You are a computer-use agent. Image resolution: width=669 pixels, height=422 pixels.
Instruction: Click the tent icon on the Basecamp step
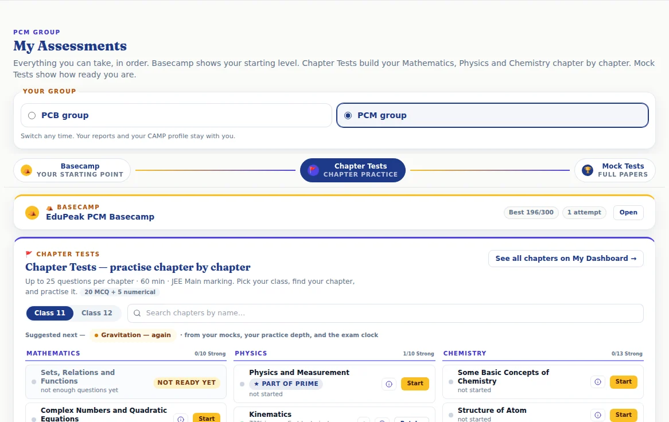(x=26, y=170)
